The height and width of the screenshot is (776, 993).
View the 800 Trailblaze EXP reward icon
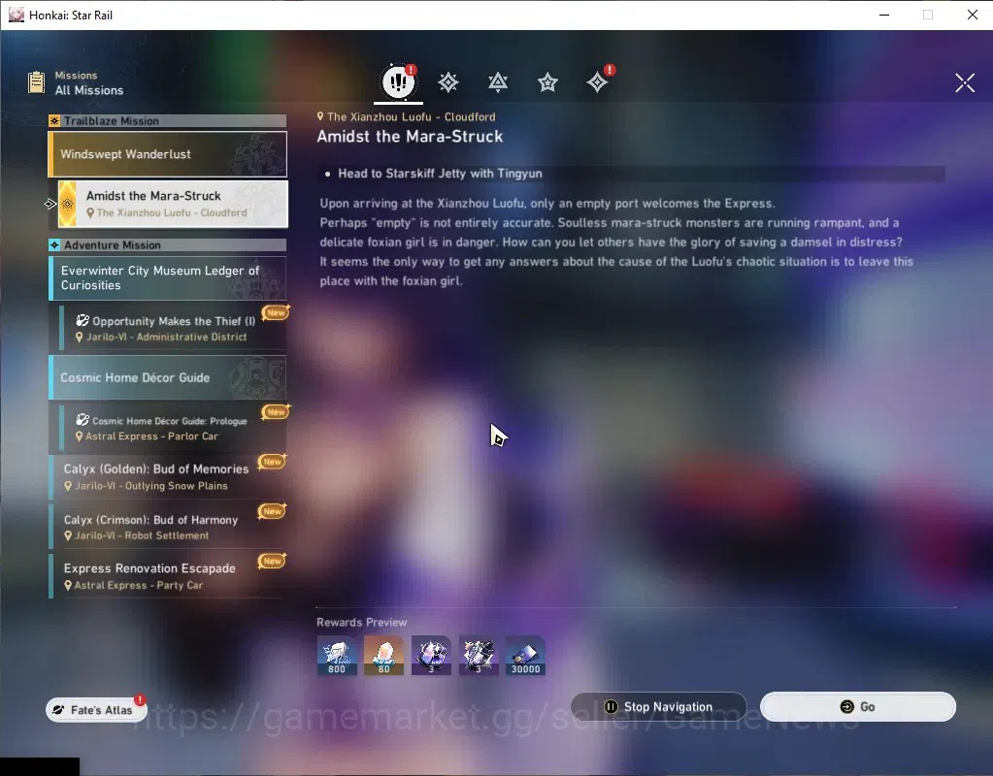pyautogui.click(x=337, y=655)
